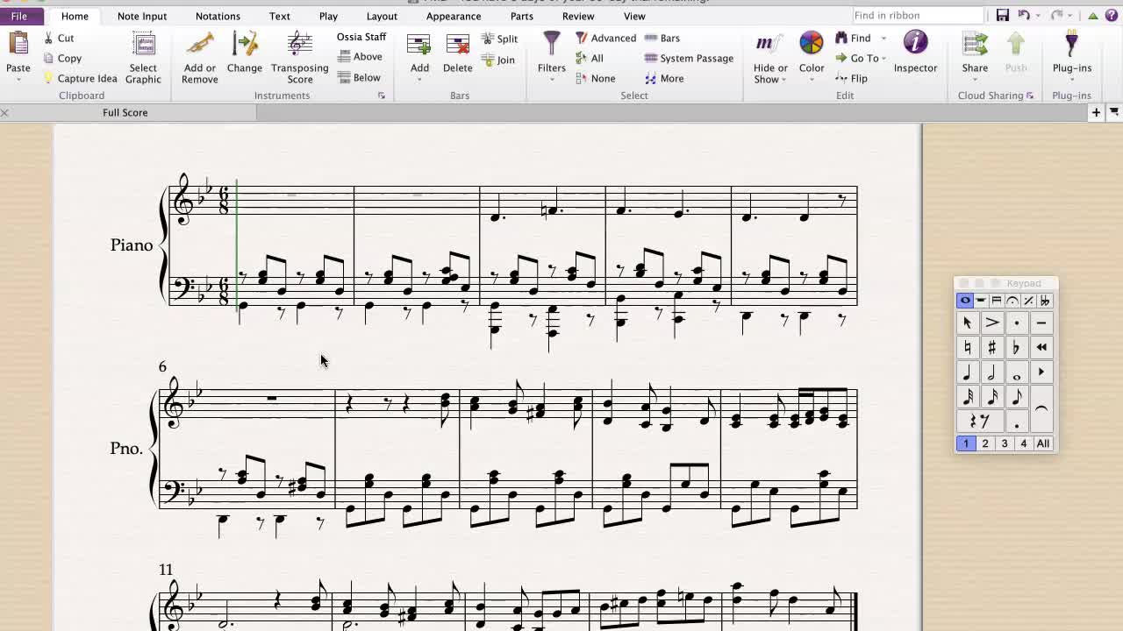Screen dimensions: 1123x631
Task: Toggle the Transposing Score button
Action: click(x=300, y=58)
